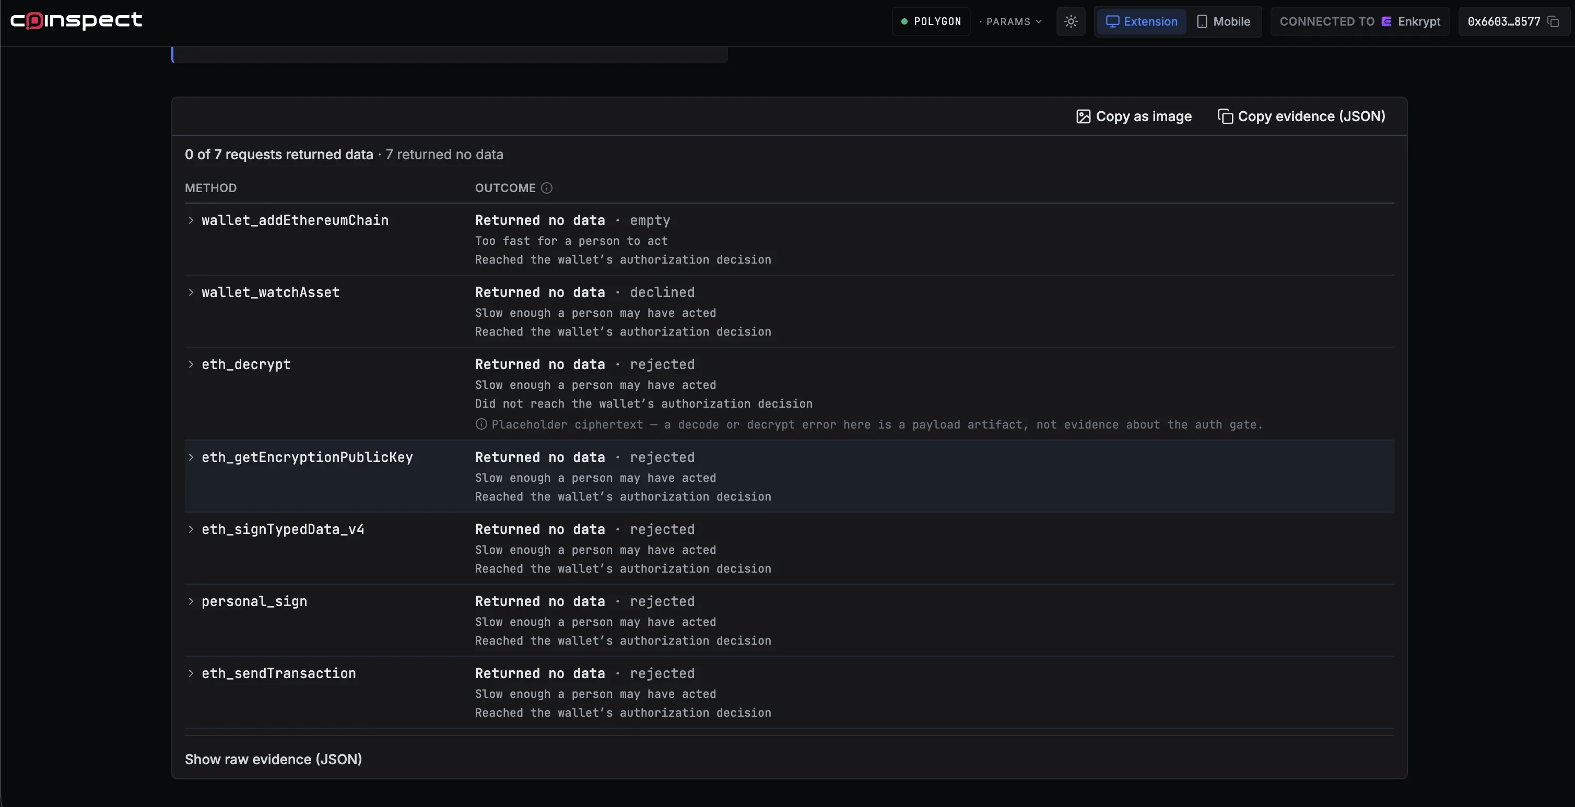This screenshot has height=807, width=1575.
Task: Click the phone icon on Mobile tab
Action: click(x=1202, y=21)
